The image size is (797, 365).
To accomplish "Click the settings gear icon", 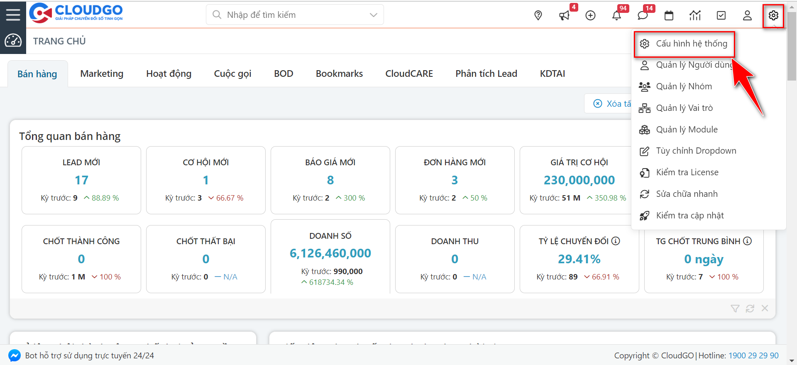I will [x=773, y=15].
